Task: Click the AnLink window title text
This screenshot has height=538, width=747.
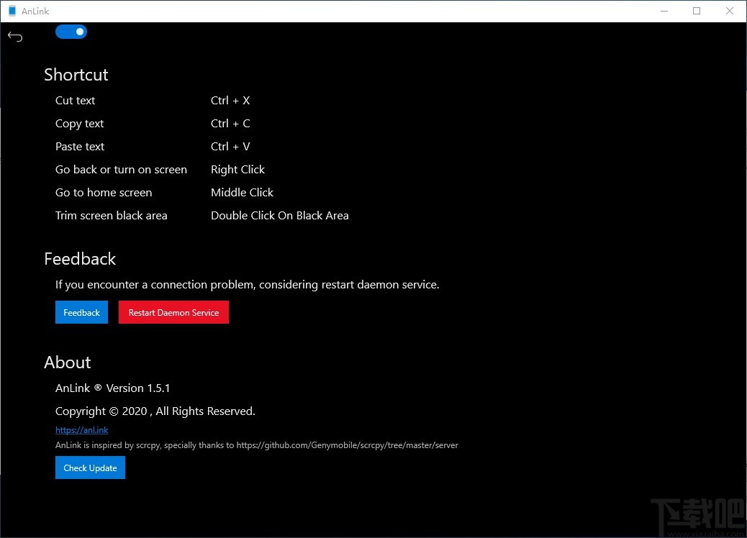Action: (x=35, y=11)
